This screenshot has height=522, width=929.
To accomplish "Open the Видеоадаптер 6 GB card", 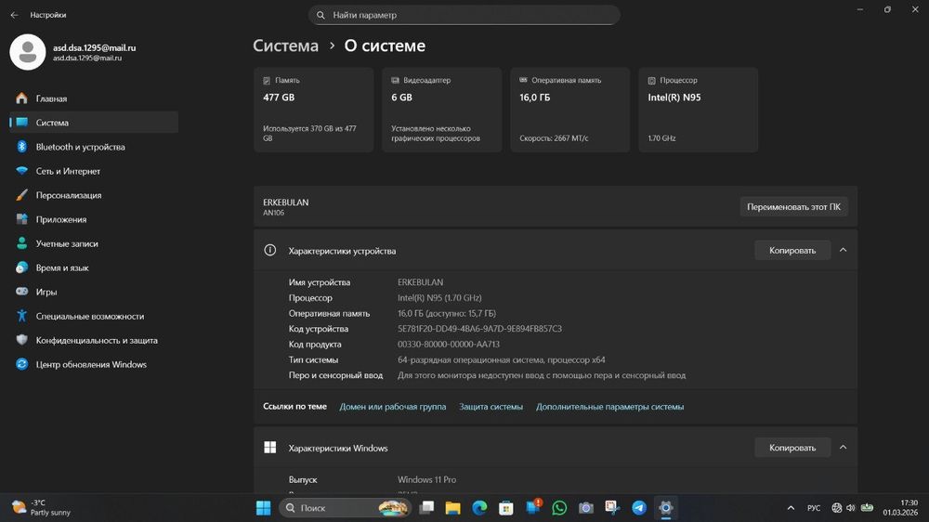I will coord(442,110).
